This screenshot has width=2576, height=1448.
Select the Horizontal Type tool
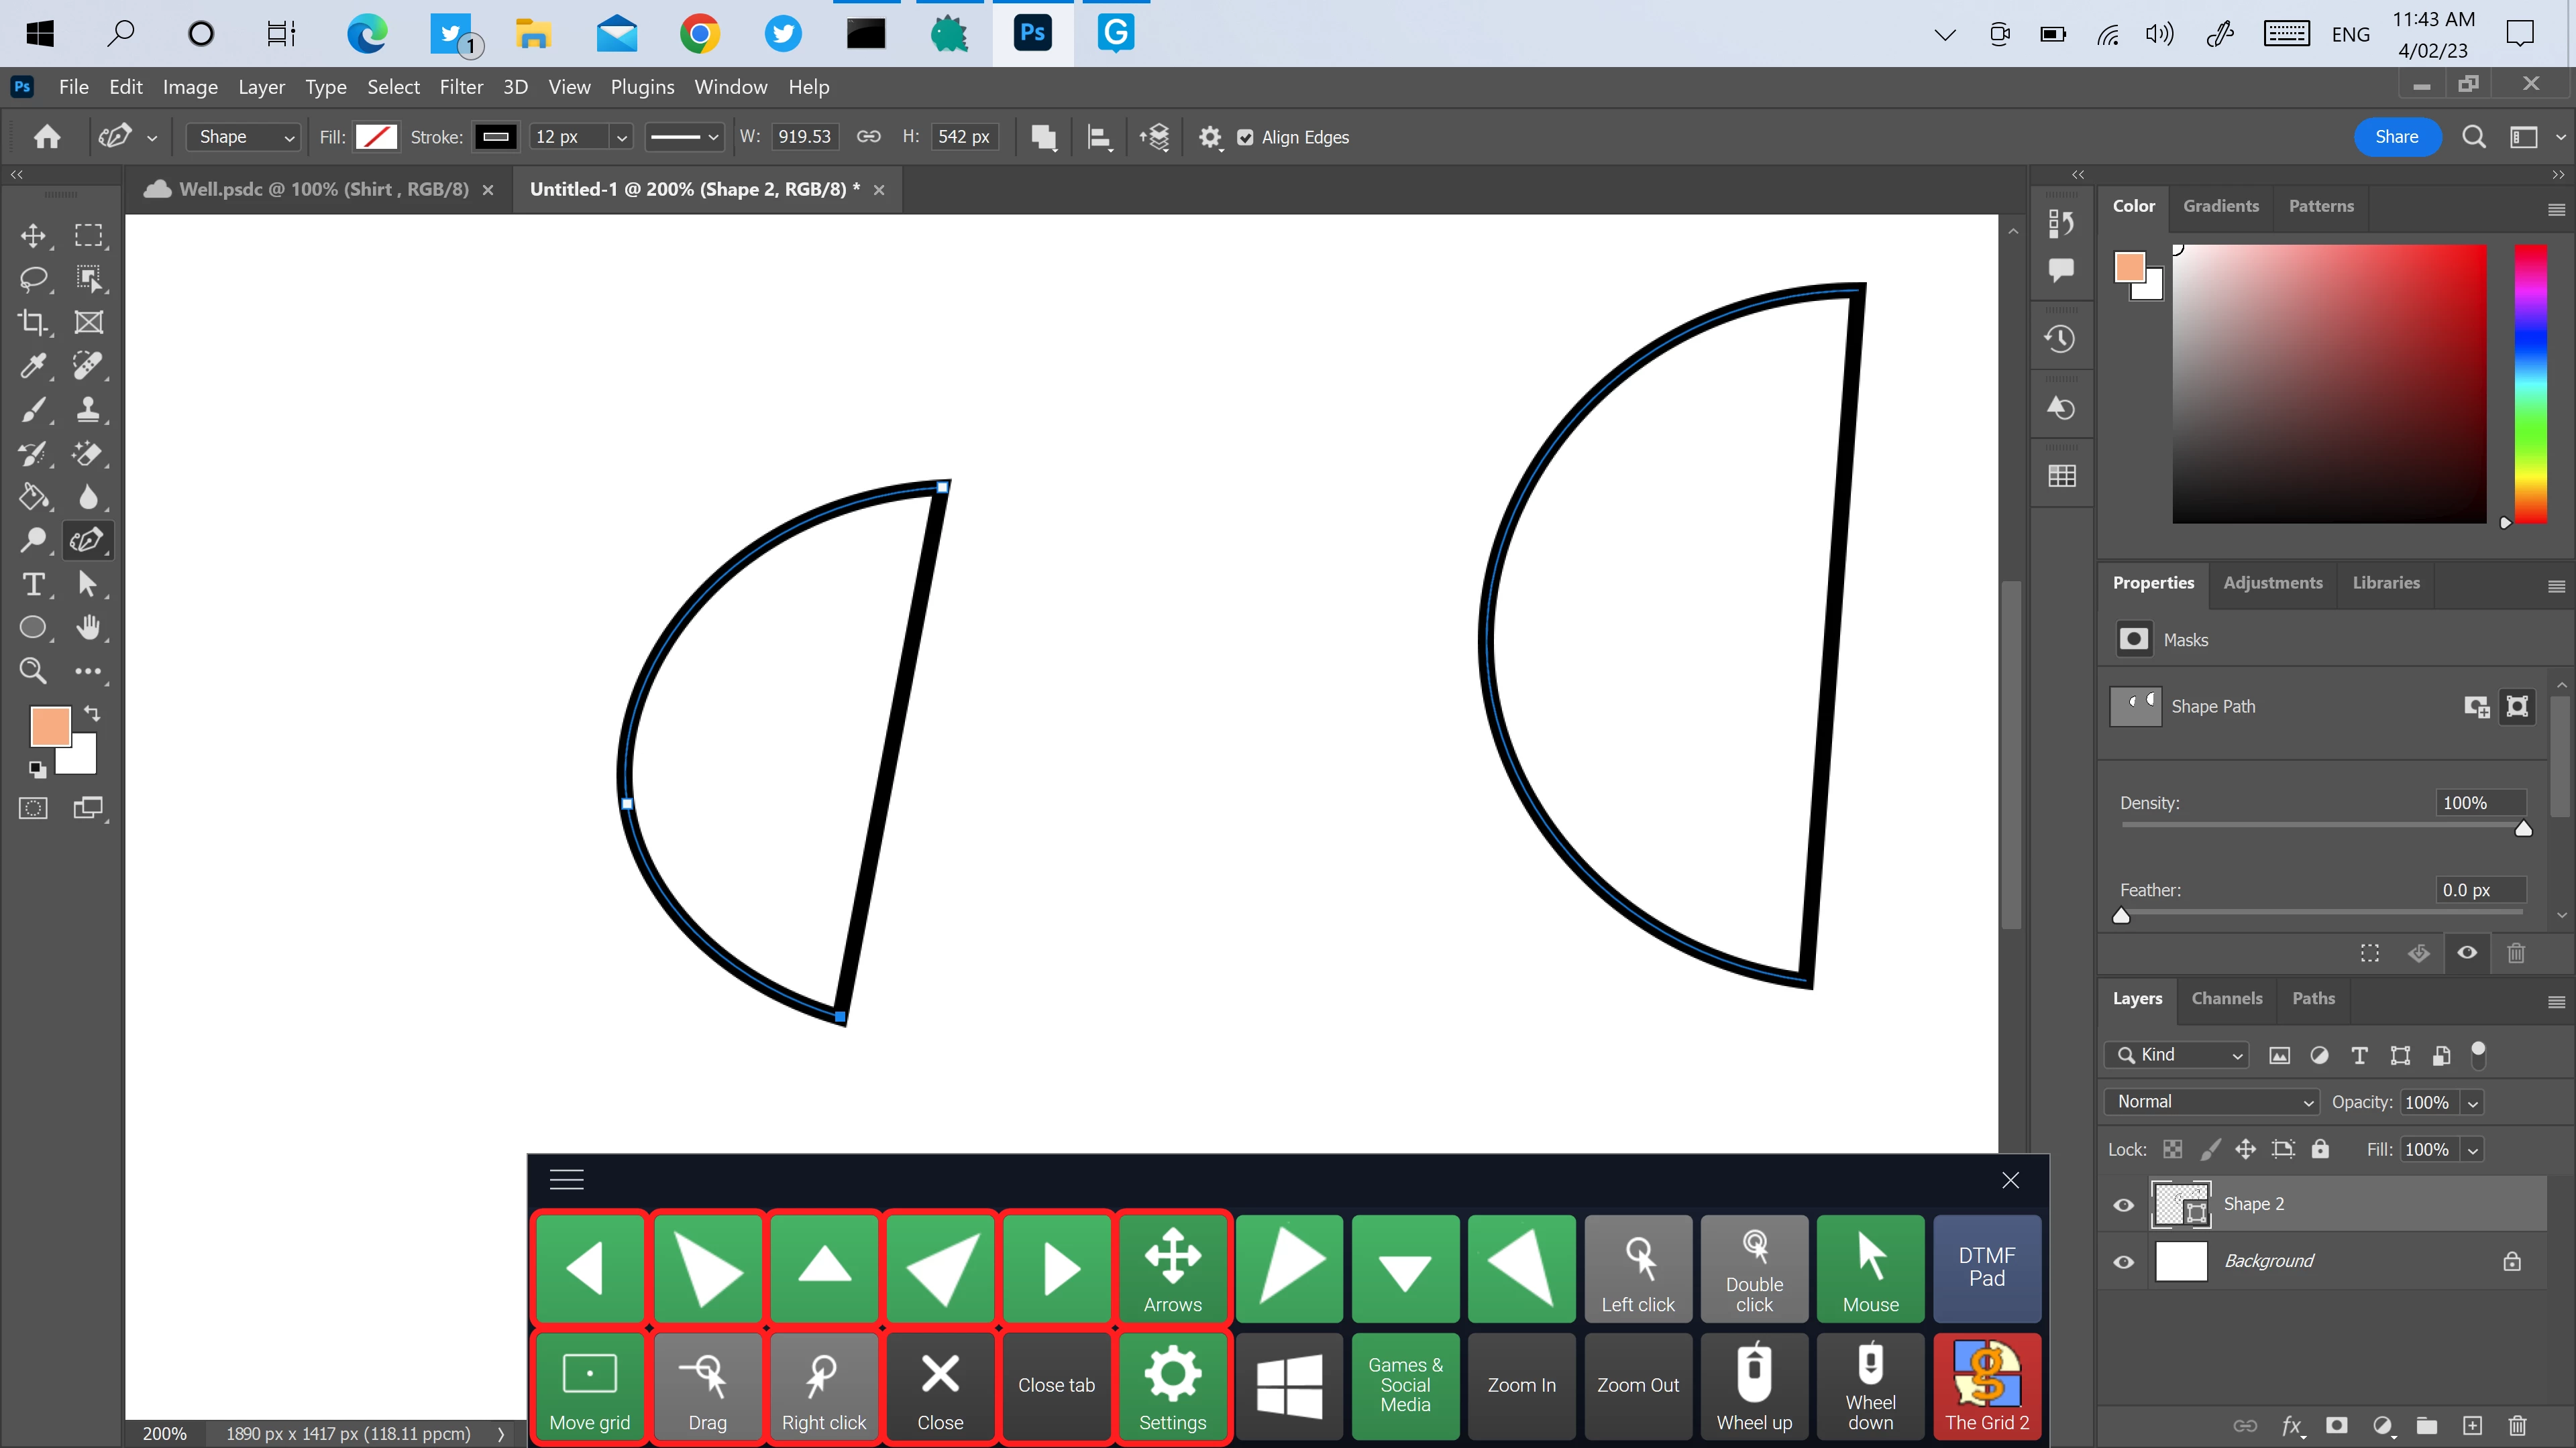(x=33, y=584)
